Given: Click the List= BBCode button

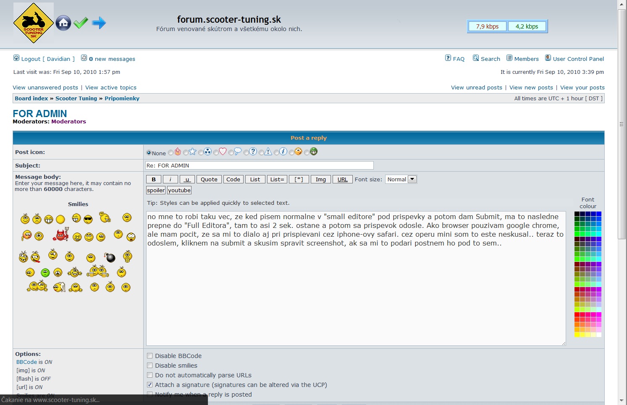Looking at the screenshot, I should tap(277, 179).
